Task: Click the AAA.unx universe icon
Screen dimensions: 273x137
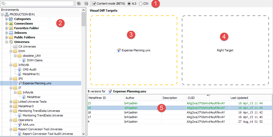Action: [x=20, y=125]
